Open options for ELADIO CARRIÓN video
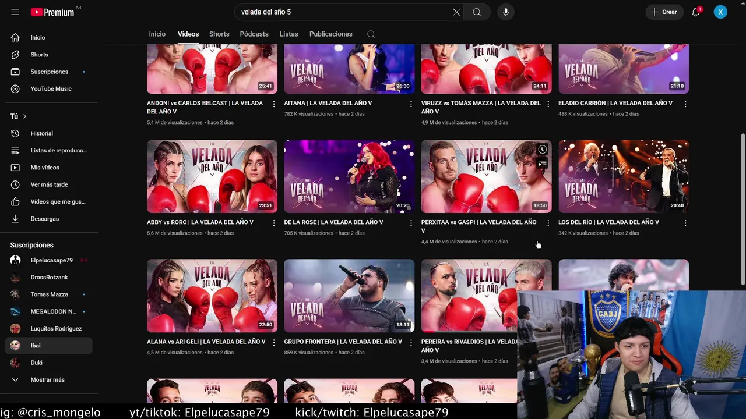Image resolution: width=746 pixels, height=419 pixels. (685, 104)
